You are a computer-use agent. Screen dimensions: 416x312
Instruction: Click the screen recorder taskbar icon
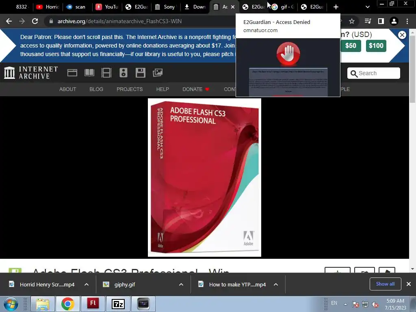[143, 304]
